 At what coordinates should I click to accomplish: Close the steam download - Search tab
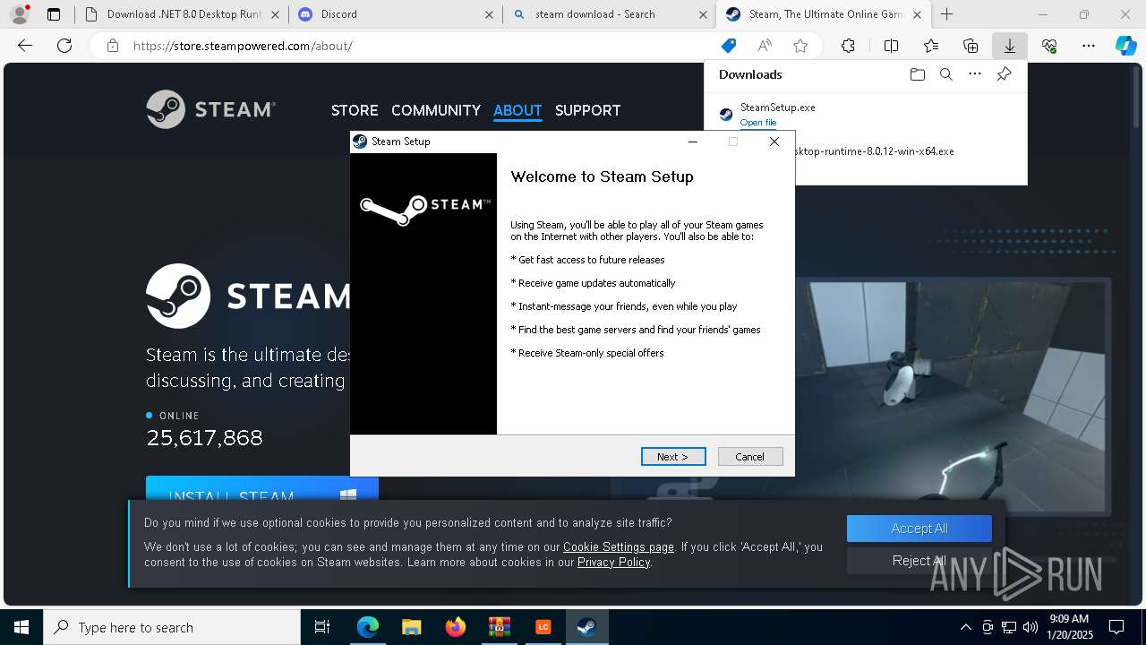(701, 14)
